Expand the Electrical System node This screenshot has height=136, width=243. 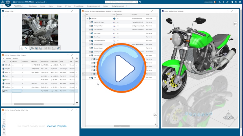[x=90, y=48]
